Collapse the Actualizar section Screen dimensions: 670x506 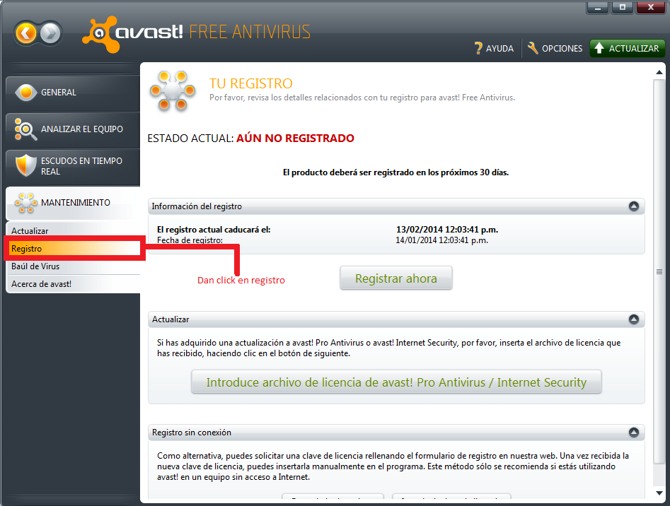click(x=634, y=319)
